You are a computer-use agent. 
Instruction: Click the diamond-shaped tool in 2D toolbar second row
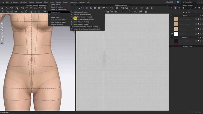[x=115, y=12]
